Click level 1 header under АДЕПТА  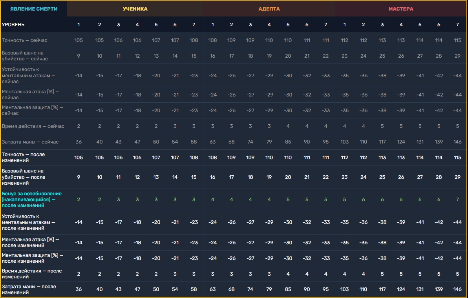pos(212,24)
